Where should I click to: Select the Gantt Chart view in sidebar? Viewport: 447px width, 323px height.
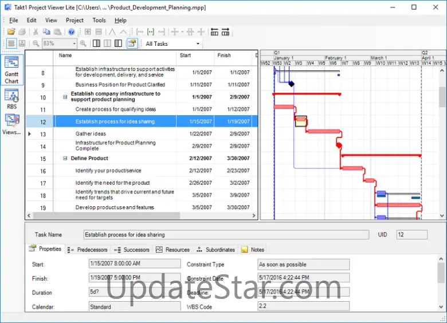pyautogui.click(x=11, y=70)
